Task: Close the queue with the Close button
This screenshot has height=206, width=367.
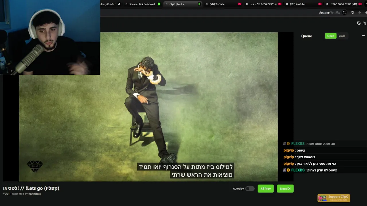Action: [342, 36]
